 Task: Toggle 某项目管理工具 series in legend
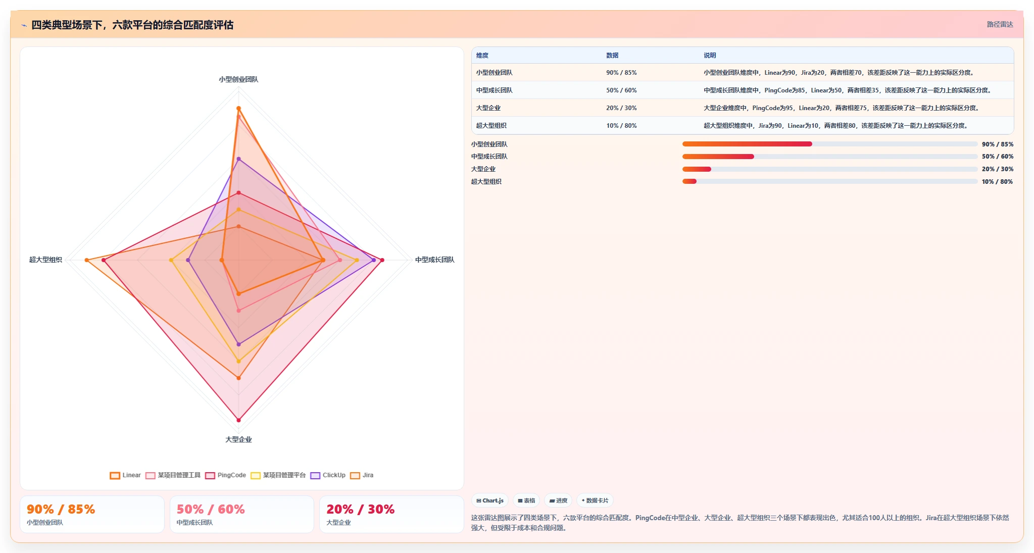(x=173, y=475)
